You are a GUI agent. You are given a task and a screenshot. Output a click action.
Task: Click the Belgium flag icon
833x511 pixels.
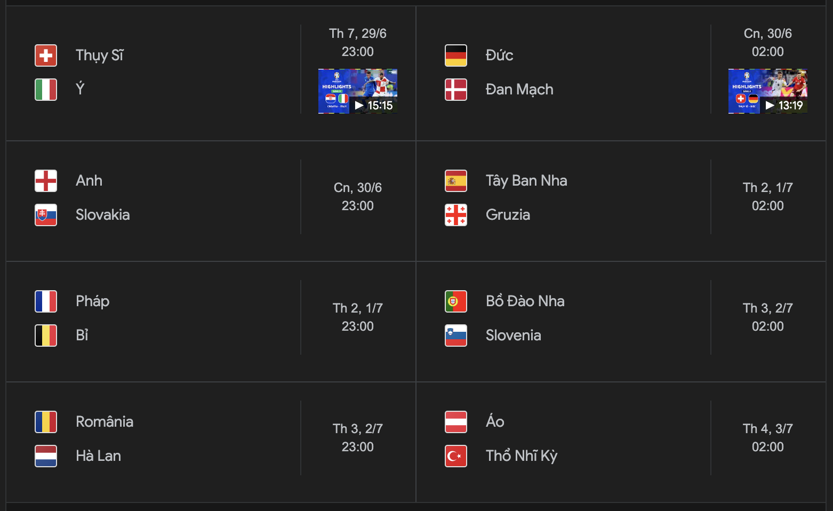coord(46,336)
